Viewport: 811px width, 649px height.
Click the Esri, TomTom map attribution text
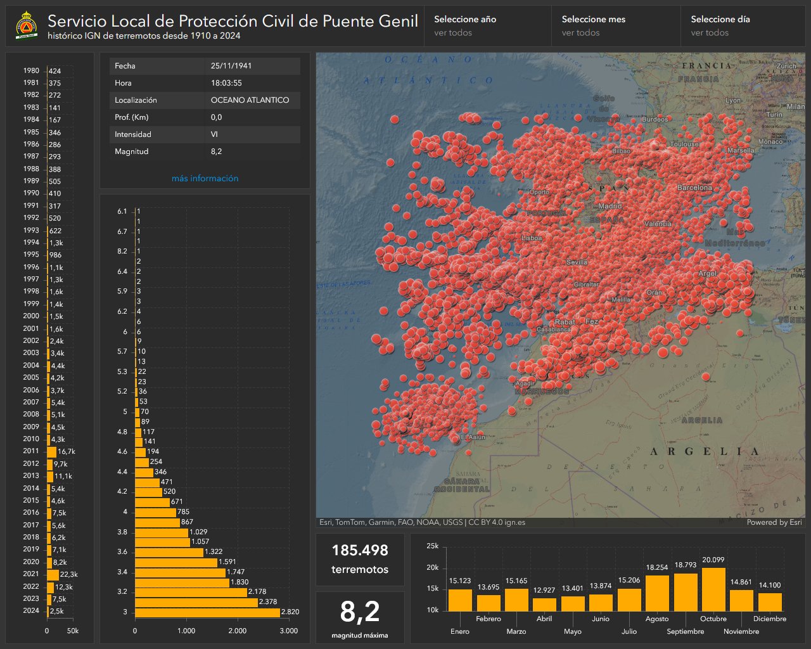(422, 523)
